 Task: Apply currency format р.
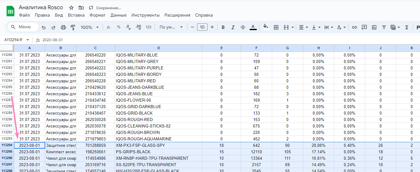click(x=109, y=27)
